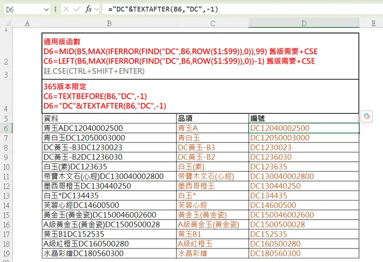This screenshot has width=383, height=262.
Task: Click the 資料 header cell
Action: 109,118
